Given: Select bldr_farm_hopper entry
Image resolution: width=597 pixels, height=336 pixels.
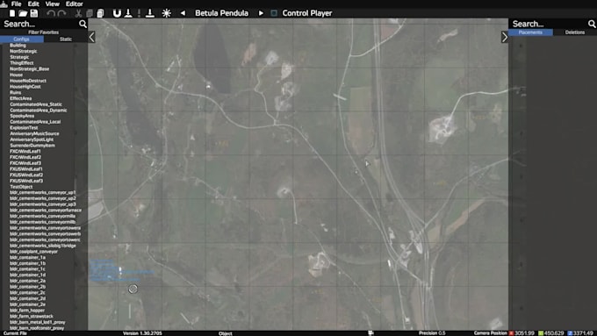Looking at the screenshot, I should click(27, 311).
